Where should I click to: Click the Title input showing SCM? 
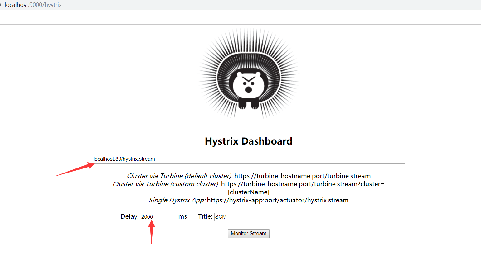click(295, 217)
